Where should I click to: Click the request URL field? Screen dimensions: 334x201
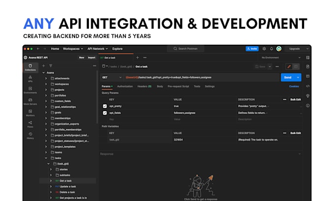tap(202, 77)
